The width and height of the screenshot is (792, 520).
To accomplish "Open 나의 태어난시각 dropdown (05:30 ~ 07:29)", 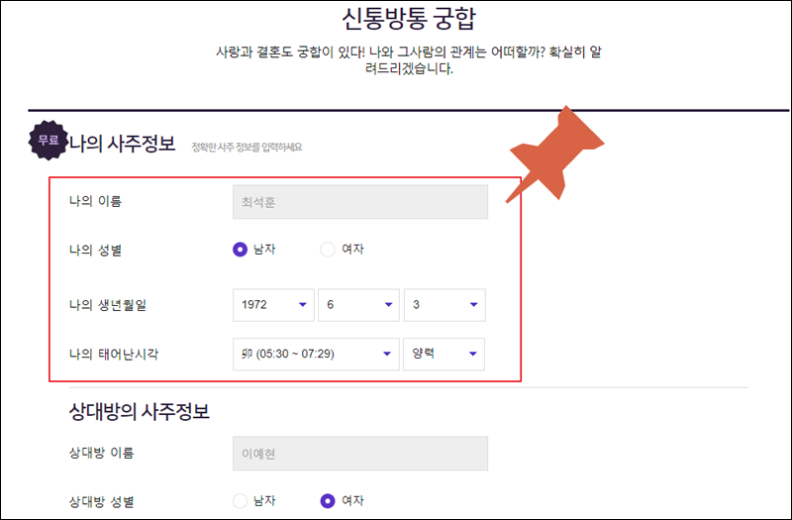I will [x=316, y=354].
